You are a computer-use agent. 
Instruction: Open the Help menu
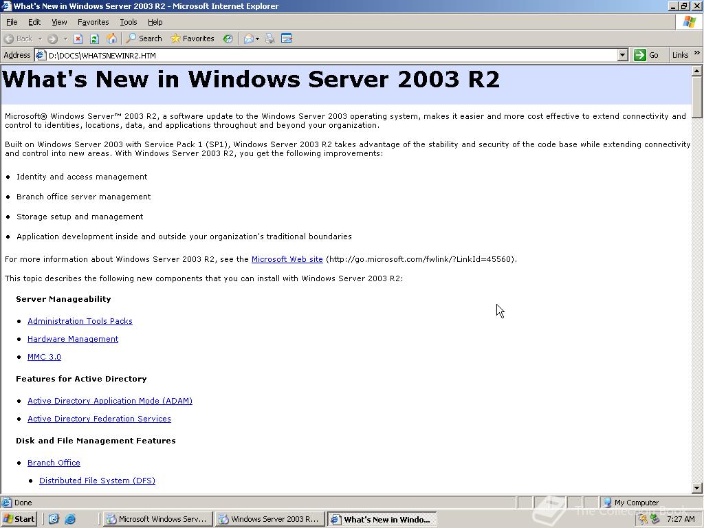click(x=155, y=22)
